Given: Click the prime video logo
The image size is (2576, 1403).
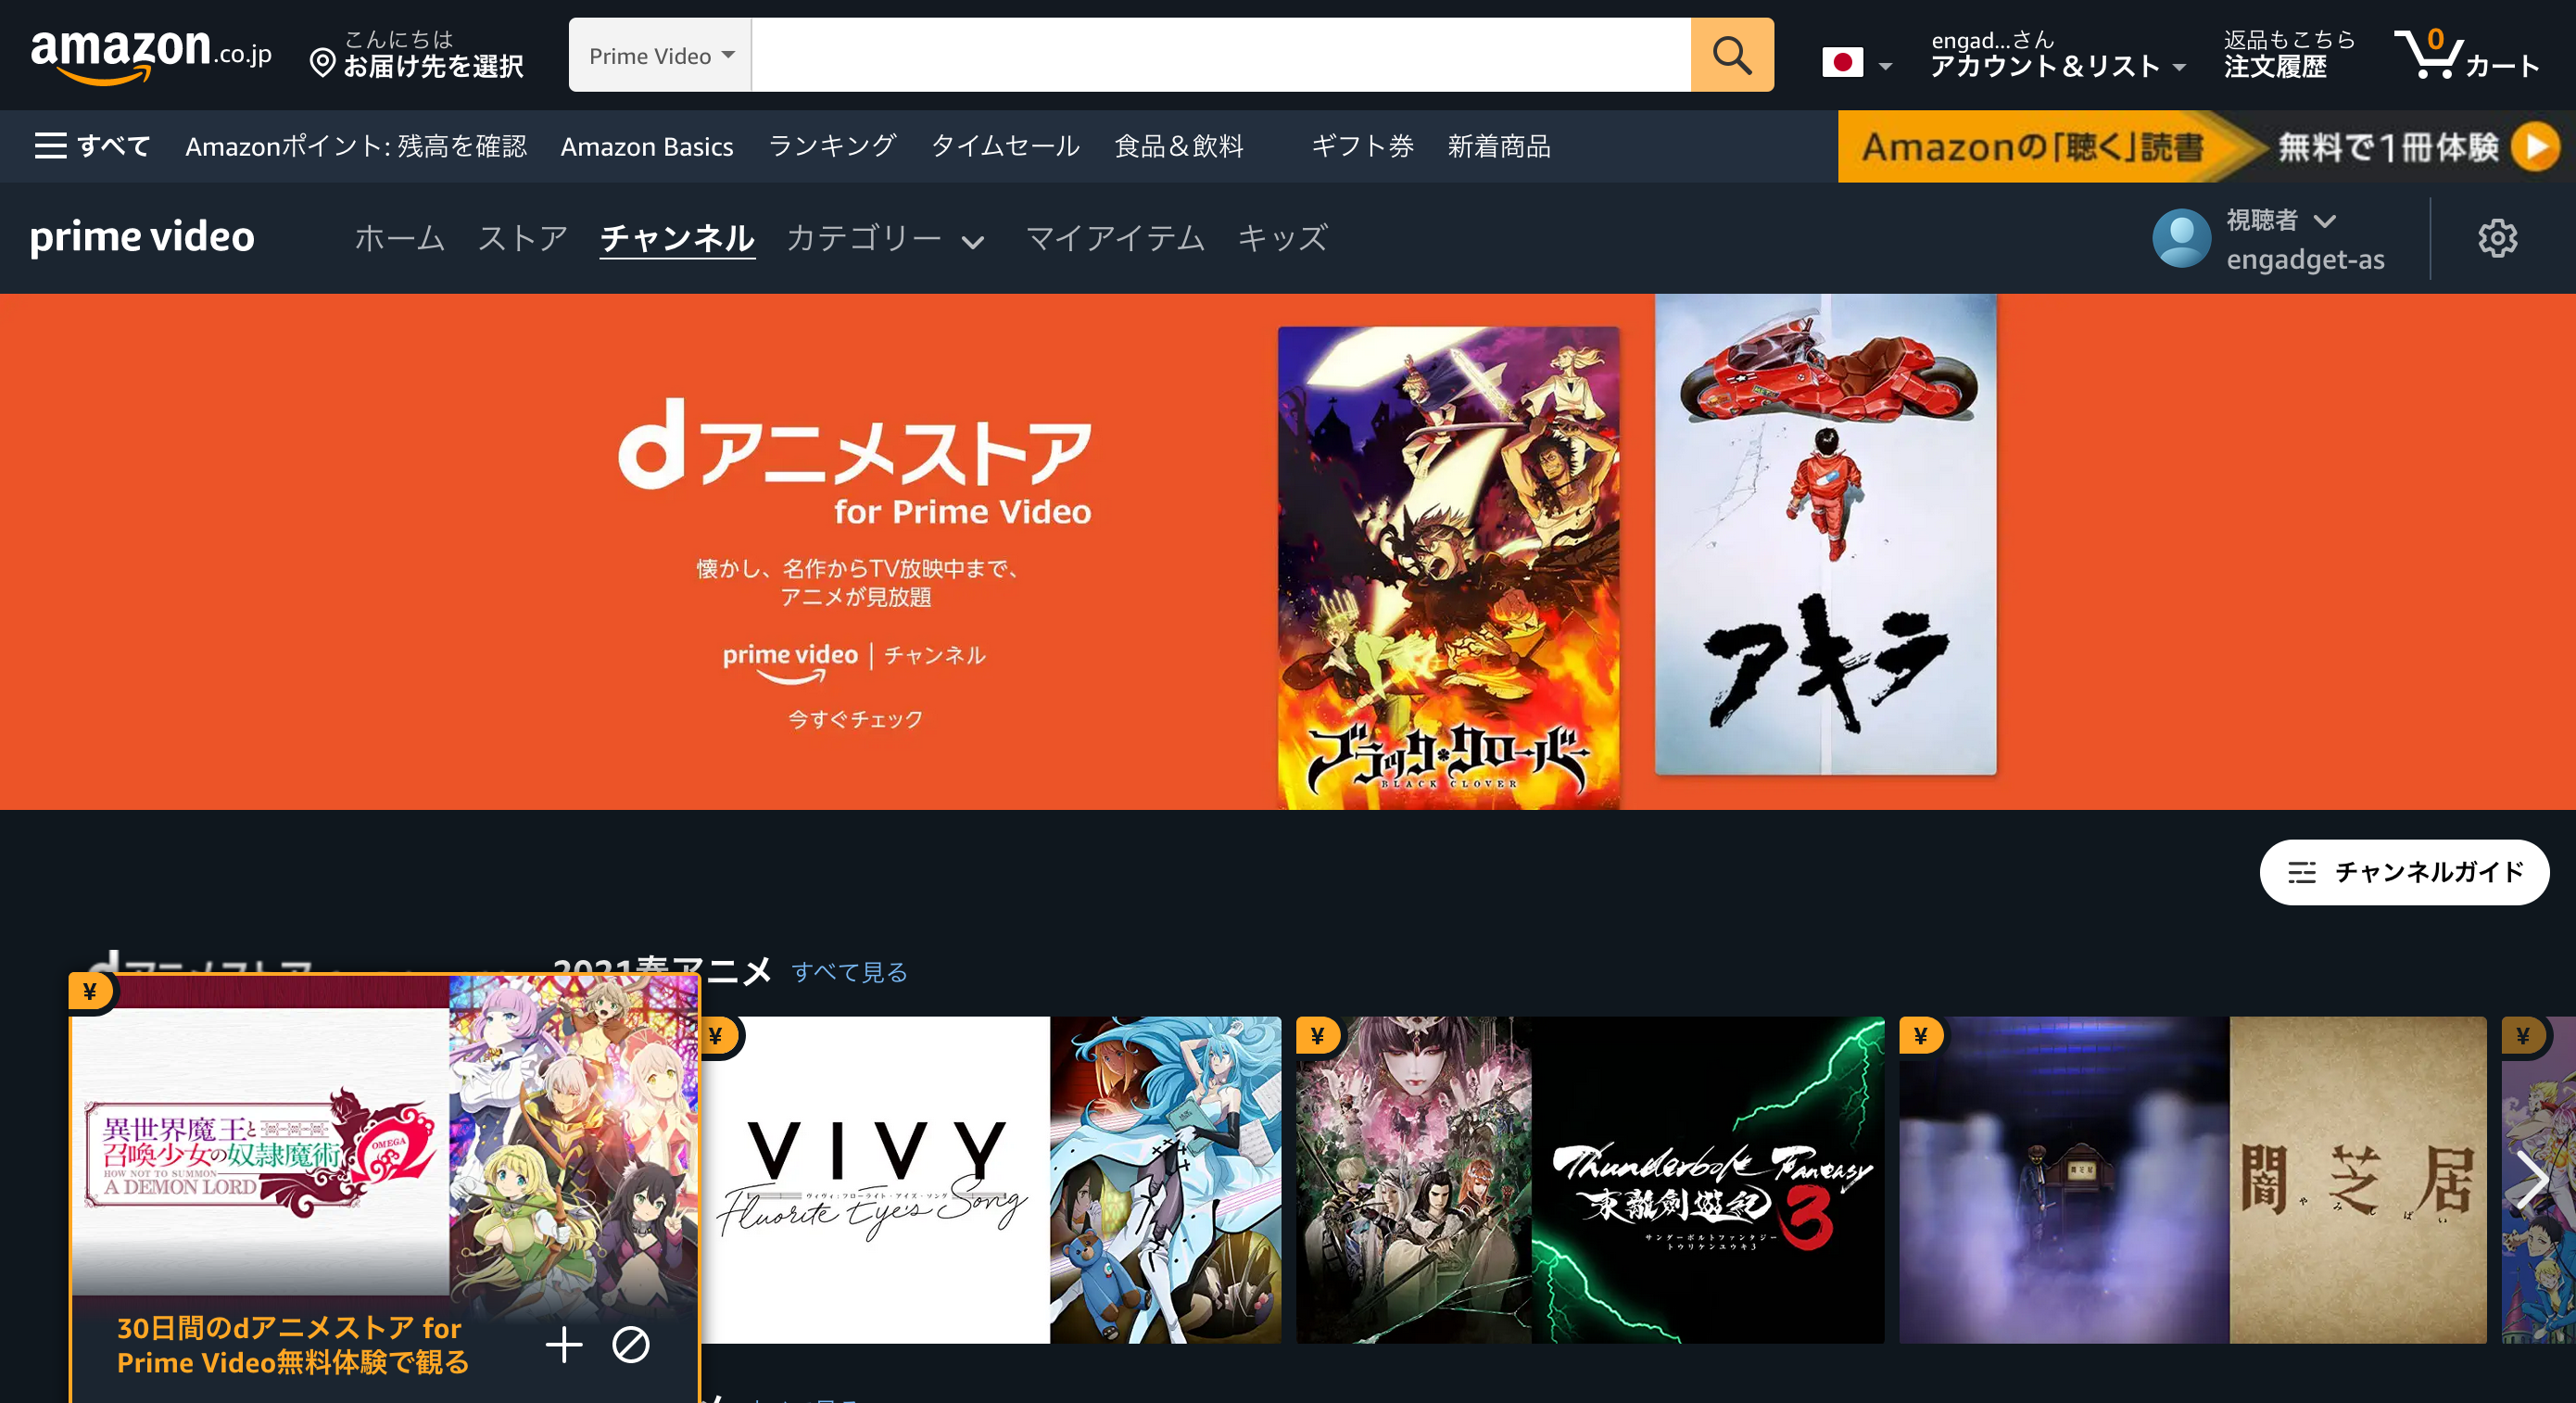Looking at the screenshot, I should (142, 237).
